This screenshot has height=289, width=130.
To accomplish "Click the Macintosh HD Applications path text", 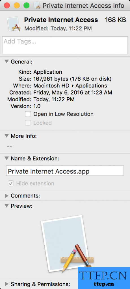I will point(70,86).
